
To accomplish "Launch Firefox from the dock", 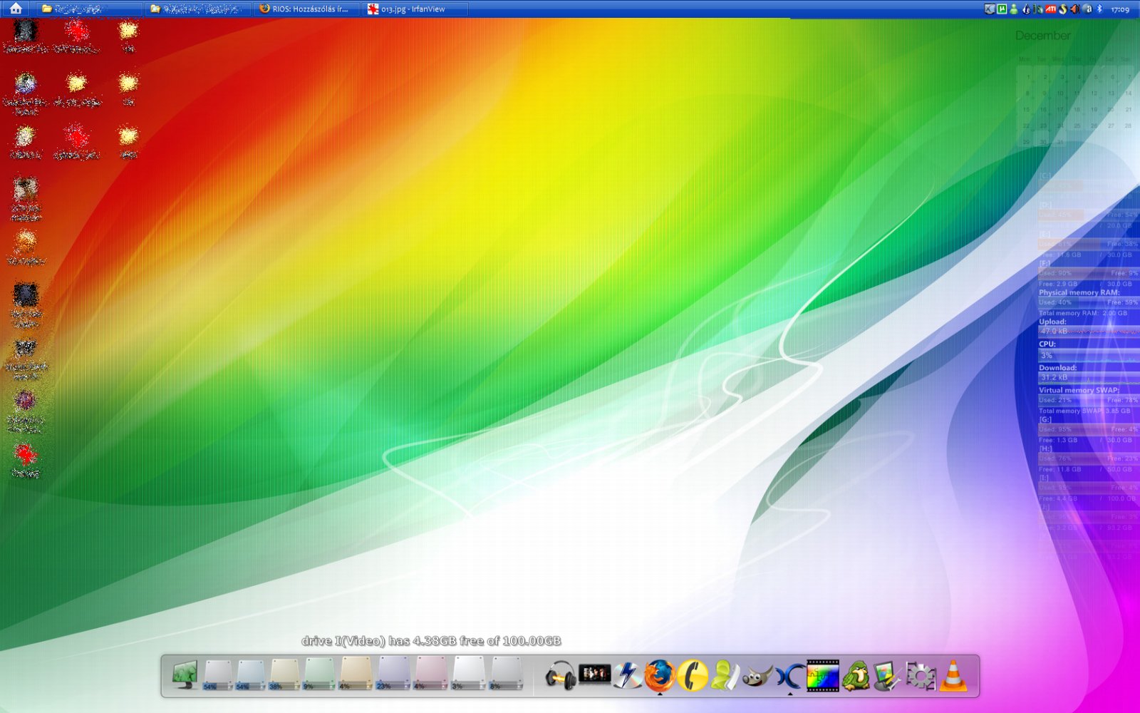I will [660, 675].
